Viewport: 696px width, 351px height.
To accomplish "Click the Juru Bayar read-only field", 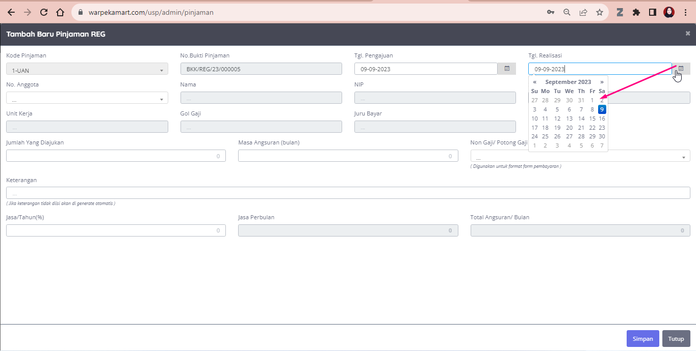I will coord(435,127).
